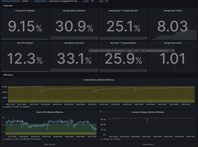
Task: Toggle Utilization series in Cluster Memory legend
Action: [x=26, y=107]
